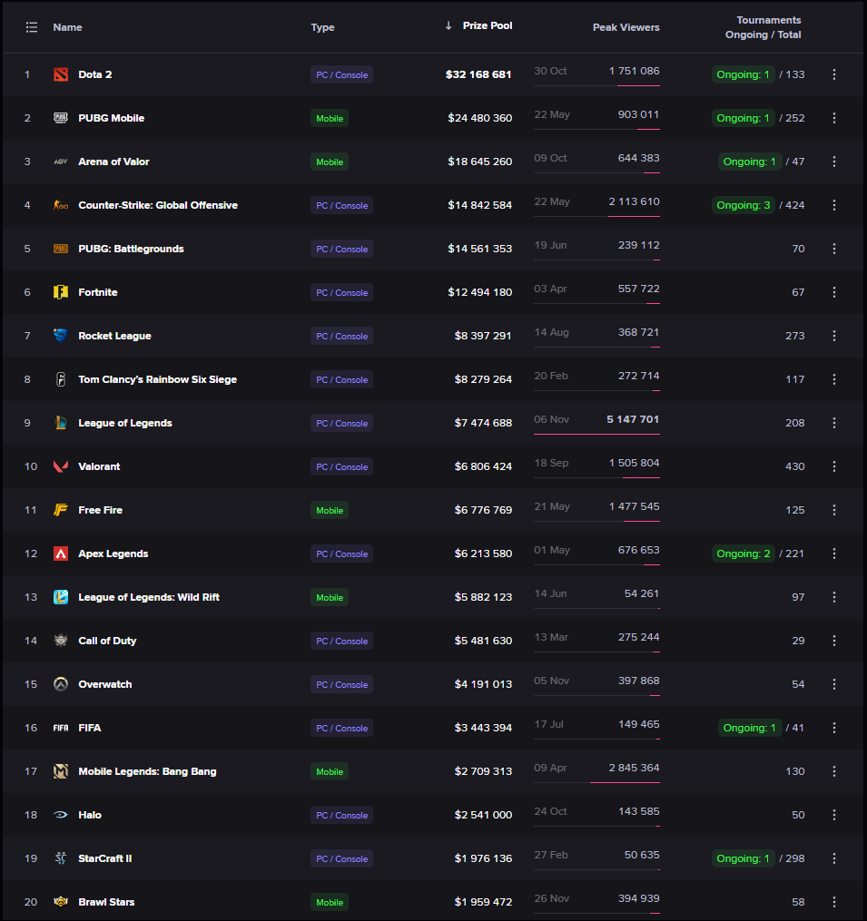Sort by the Prize Pool column header
This screenshot has width=867, height=921.
tap(487, 25)
